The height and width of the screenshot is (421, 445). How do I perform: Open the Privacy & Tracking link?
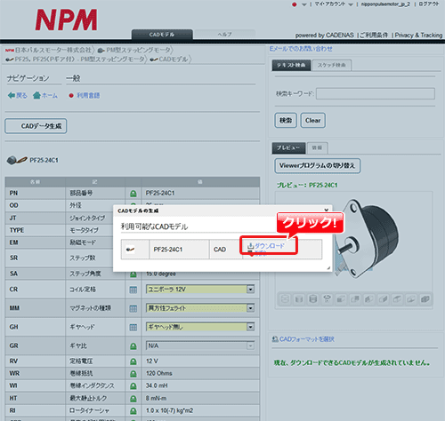tap(418, 36)
